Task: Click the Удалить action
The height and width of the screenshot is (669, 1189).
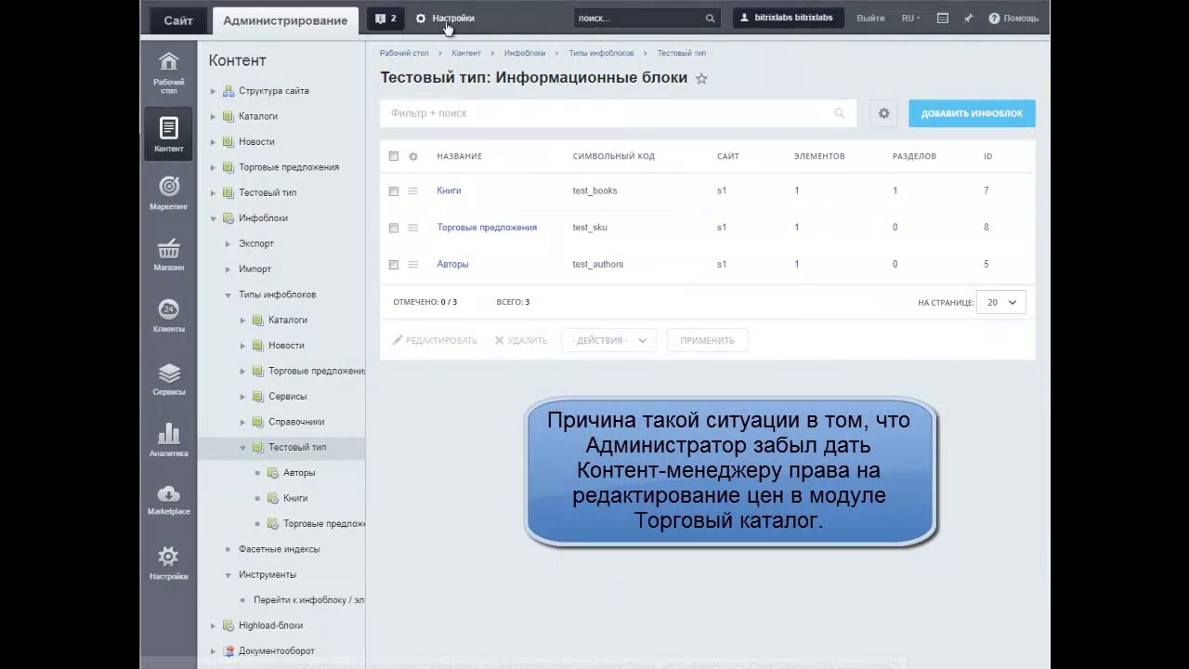Action: coord(521,340)
